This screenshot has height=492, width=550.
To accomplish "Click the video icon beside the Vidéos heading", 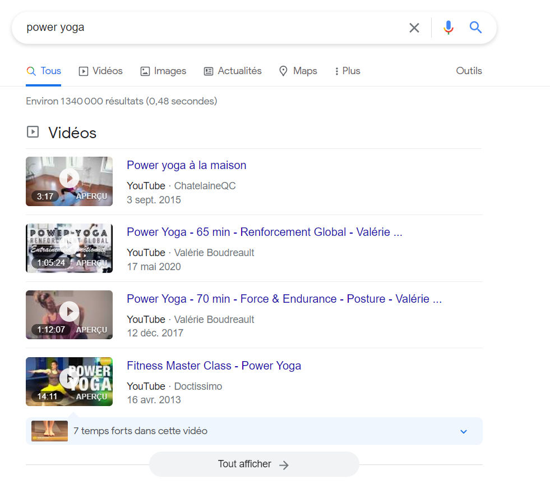I will pyautogui.click(x=33, y=131).
